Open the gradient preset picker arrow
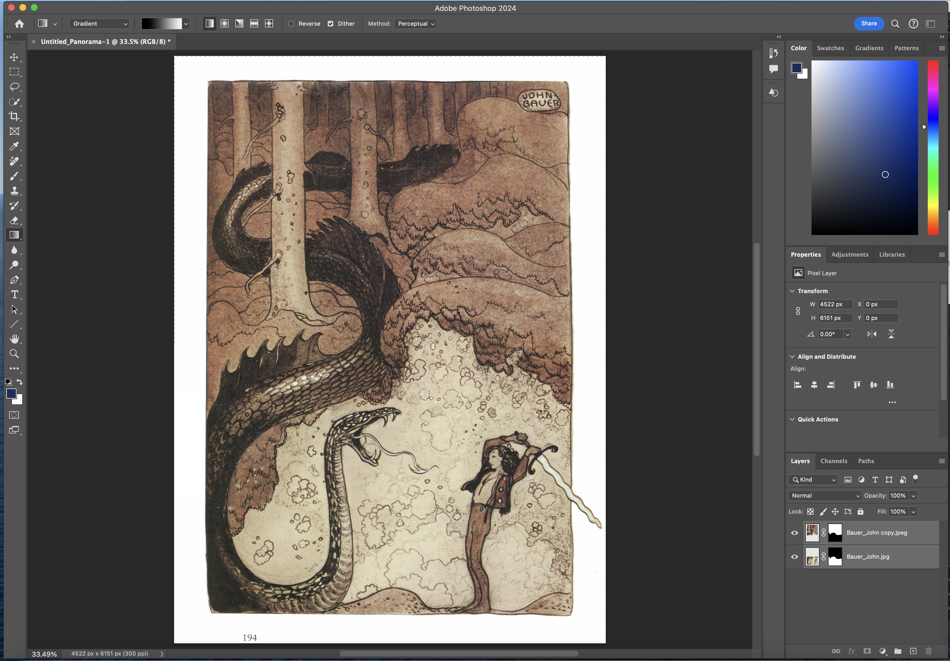 point(186,24)
